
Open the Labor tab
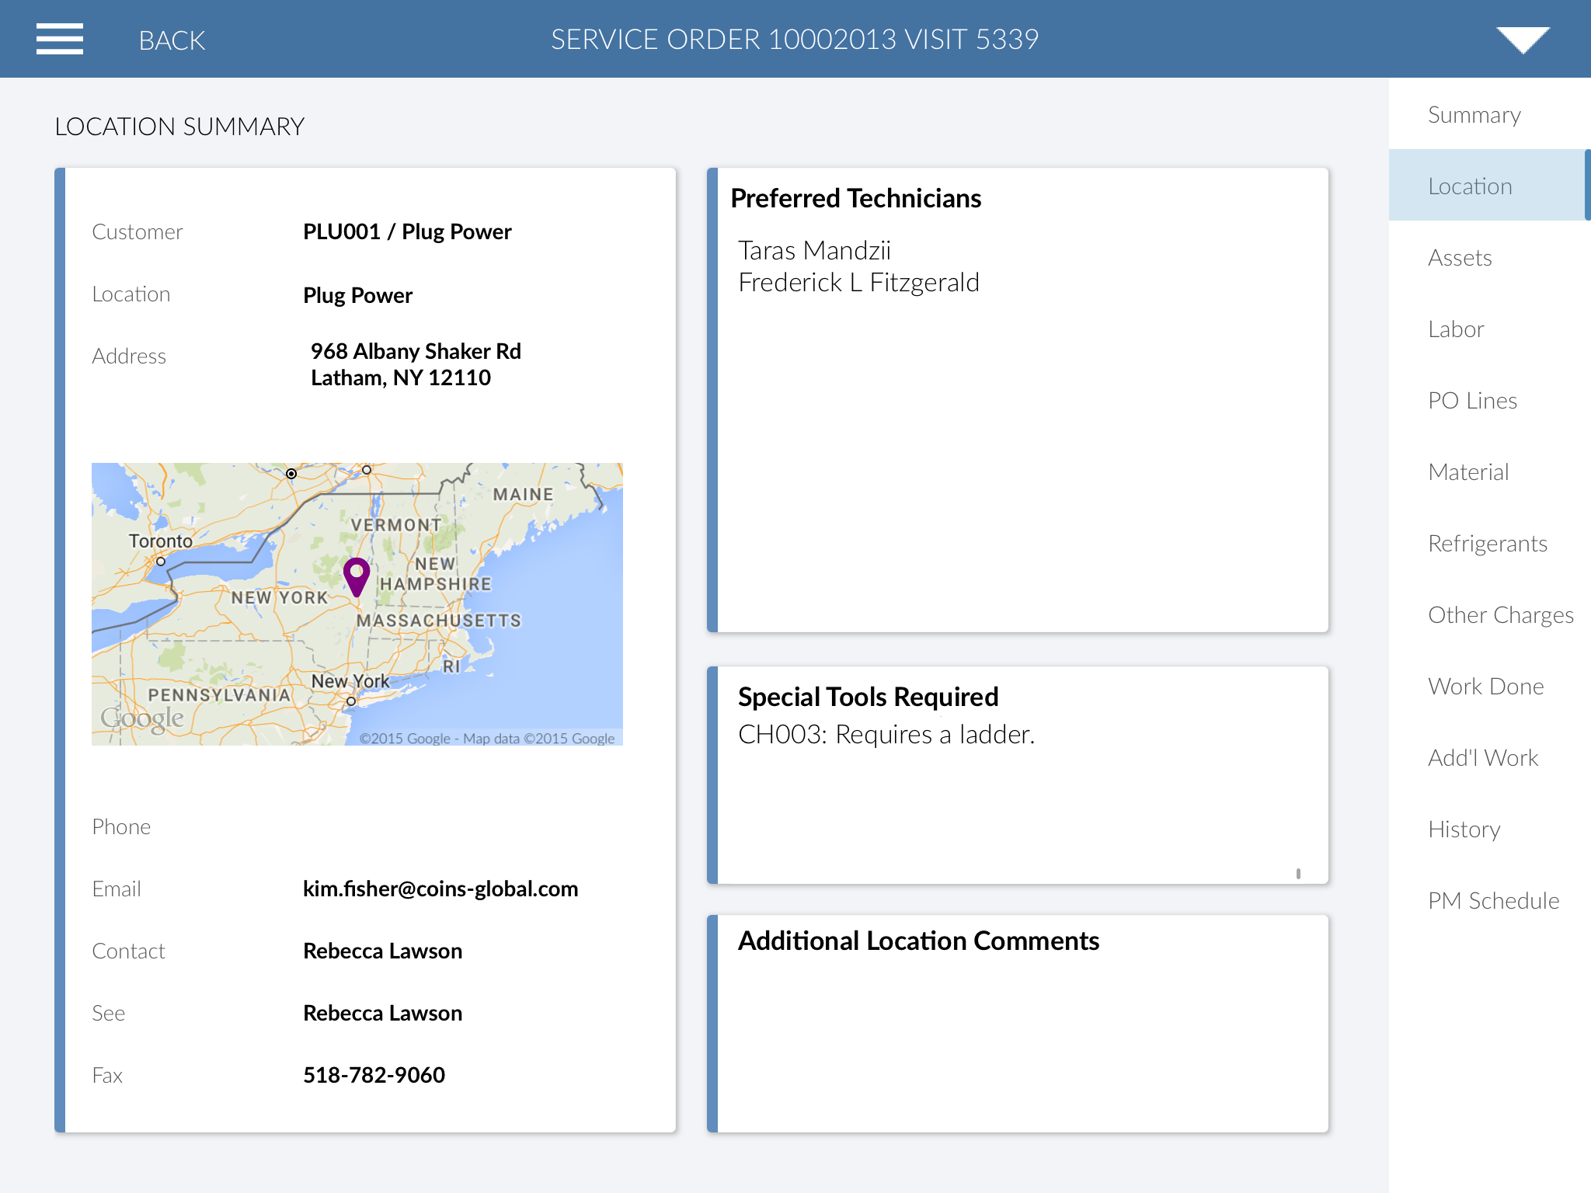(1489, 329)
